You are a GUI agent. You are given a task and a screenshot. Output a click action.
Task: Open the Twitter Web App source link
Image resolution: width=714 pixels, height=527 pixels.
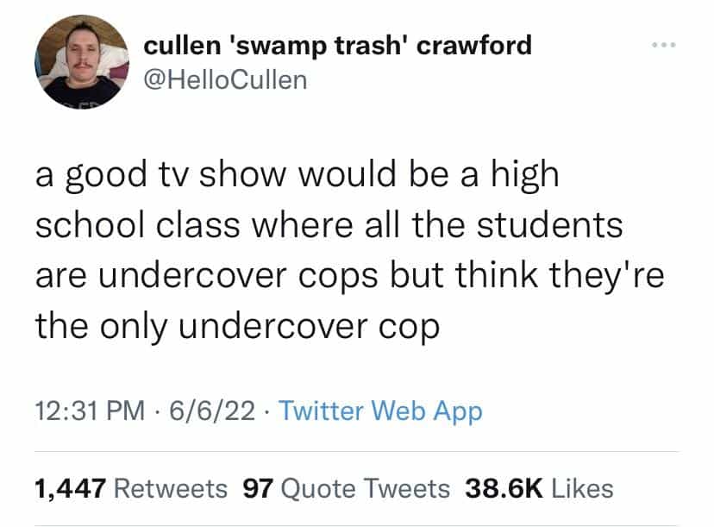(x=380, y=411)
